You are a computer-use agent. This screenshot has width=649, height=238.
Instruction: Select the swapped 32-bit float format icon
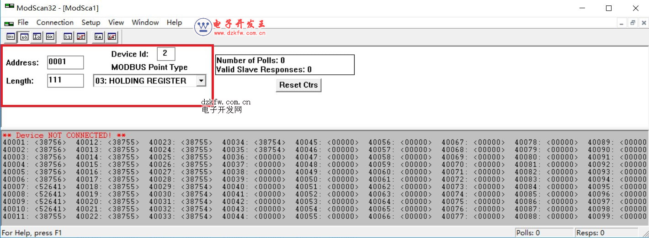(x=81, y=36)
